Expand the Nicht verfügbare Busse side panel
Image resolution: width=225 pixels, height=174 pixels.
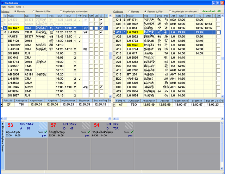point(3,146)
